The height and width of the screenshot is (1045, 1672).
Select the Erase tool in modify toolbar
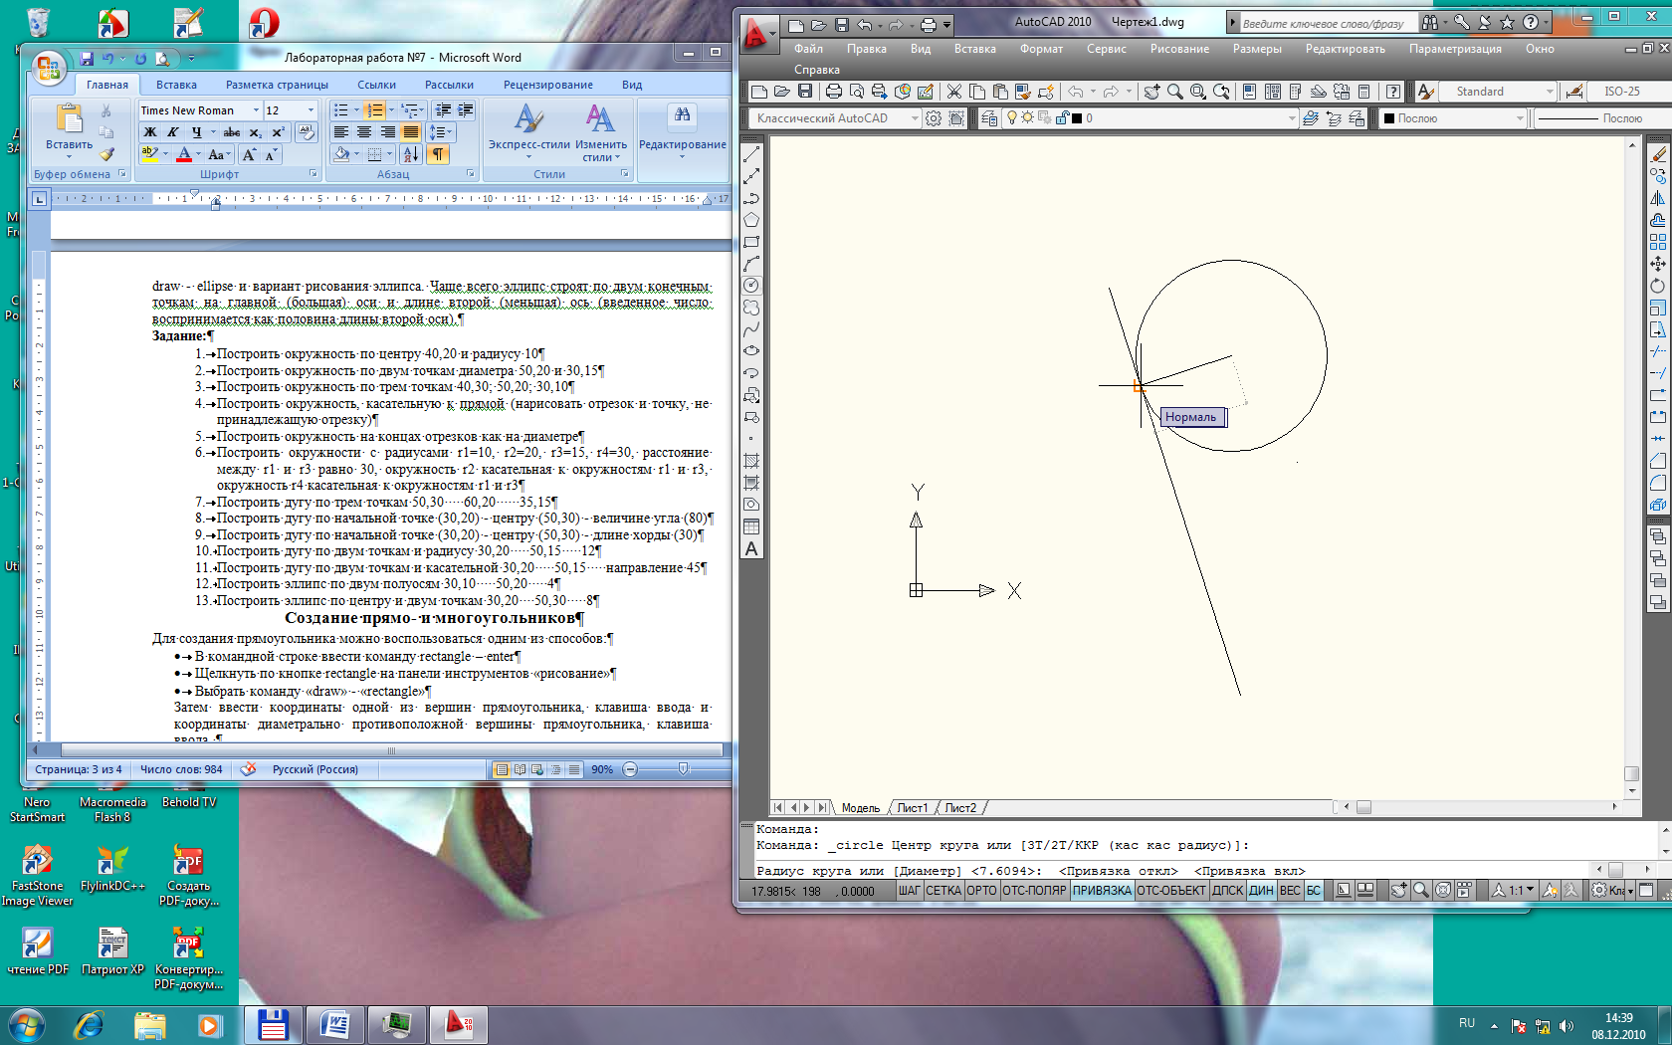(1658, 154)
